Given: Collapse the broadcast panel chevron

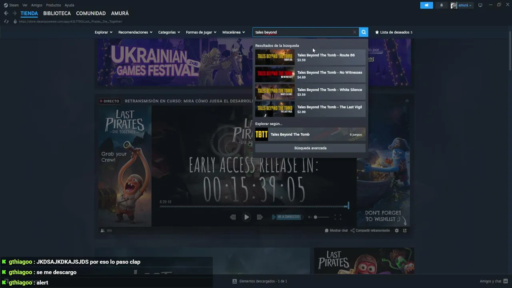Looking at the screenshot, I should click(x=407, y=101).
